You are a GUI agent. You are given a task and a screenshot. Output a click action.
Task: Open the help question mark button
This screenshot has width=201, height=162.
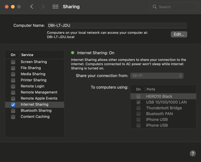tap(192, 153)
